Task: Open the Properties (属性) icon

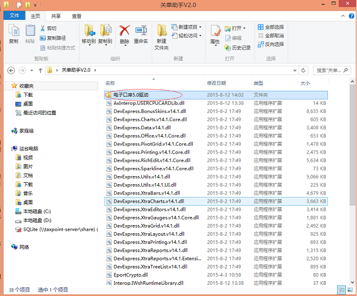Action: click(x=215, y=31)
